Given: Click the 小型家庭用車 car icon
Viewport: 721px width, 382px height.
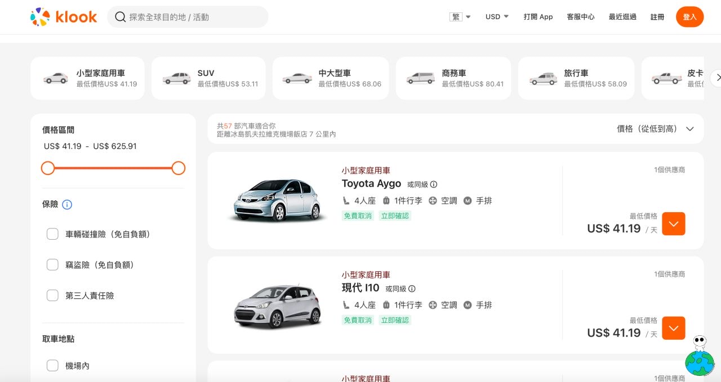Looking at the screenshot, I should (56, 78).
